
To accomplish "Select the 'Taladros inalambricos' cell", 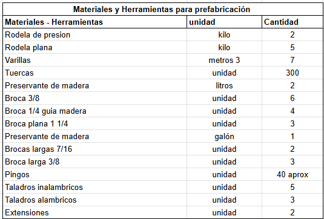I will (x=95, y=187).
